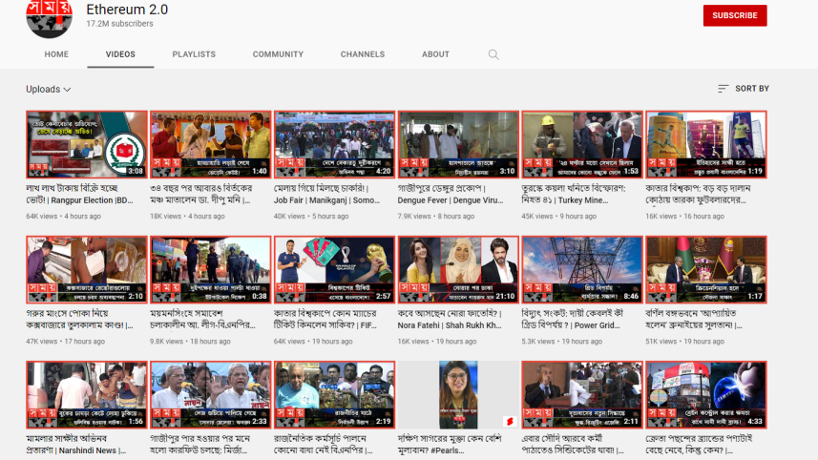
Task: Open Power Grid video title link
Action: point(573,319)
